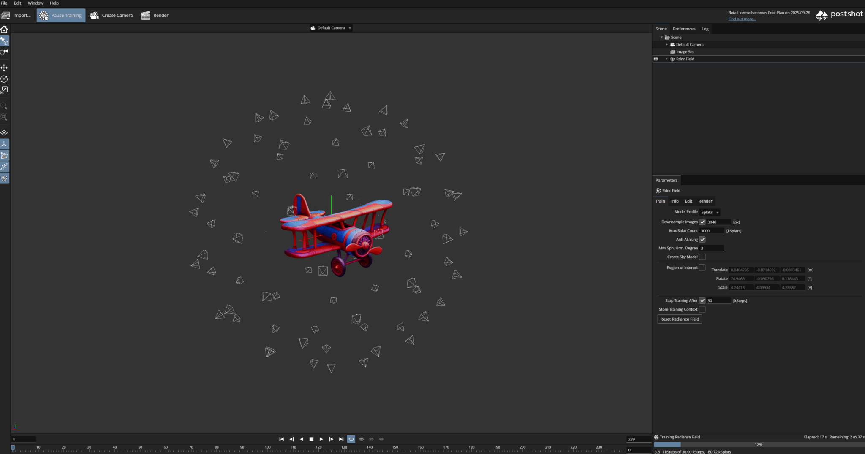The image size is (865, 454).
Task: Click the training progress bar showing 12%
Action: click(x=758, y=444)
